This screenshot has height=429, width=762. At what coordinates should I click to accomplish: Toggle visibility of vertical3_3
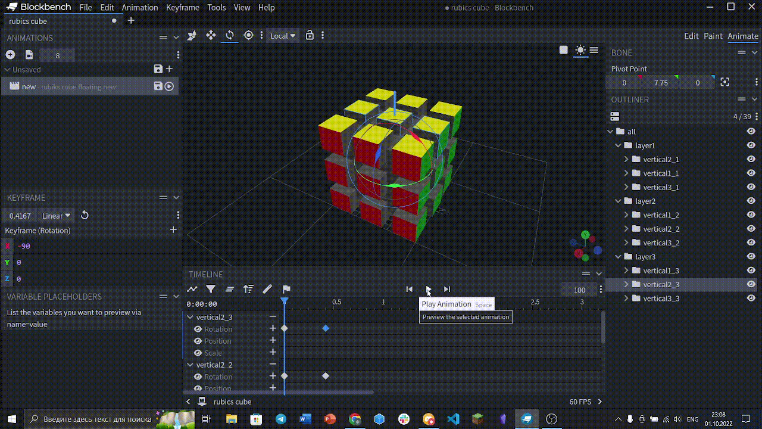751,298
